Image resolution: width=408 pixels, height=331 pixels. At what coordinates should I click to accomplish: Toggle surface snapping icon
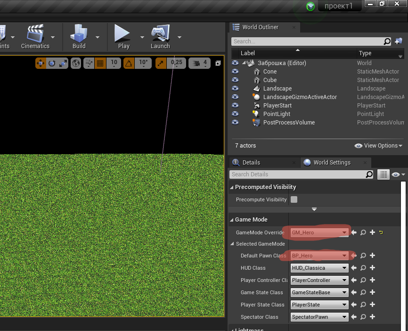point(89,63)
